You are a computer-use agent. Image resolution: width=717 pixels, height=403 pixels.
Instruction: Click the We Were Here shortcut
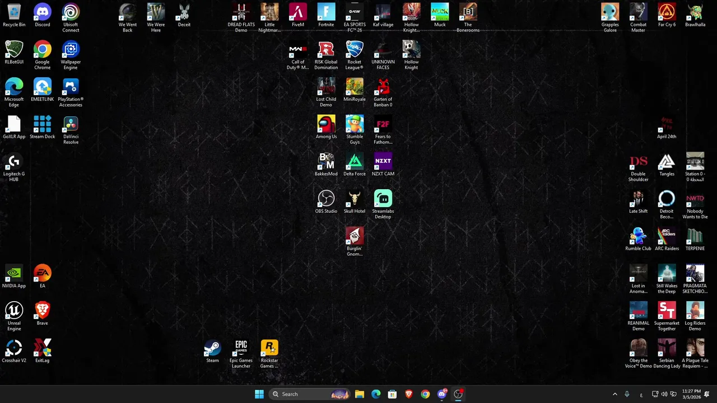click(156, 18)
